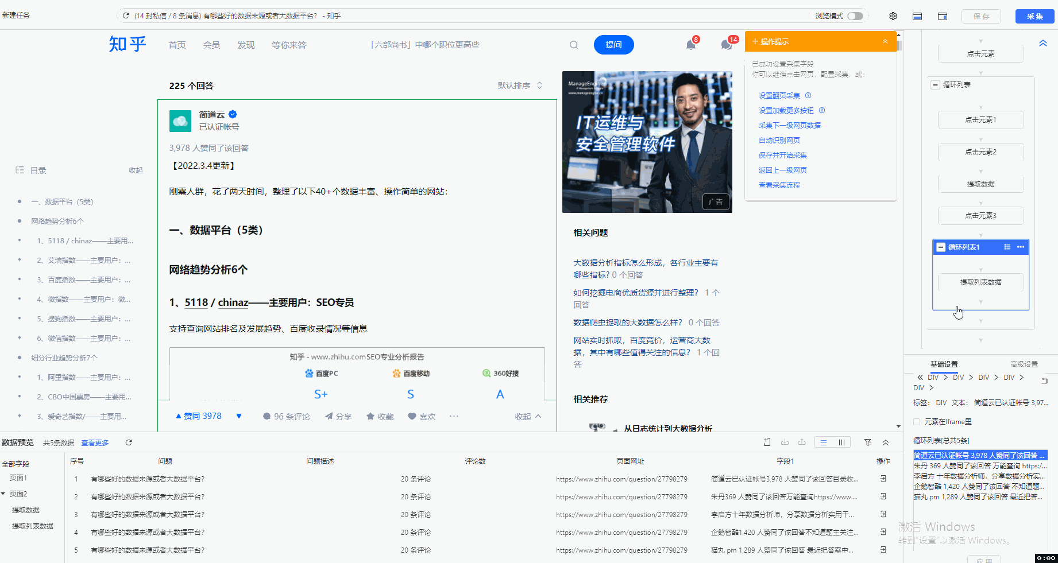Toggle the right flow panel layout icon
The image size is (1058, 563).
pyautogui.click(x=943, y=16)
